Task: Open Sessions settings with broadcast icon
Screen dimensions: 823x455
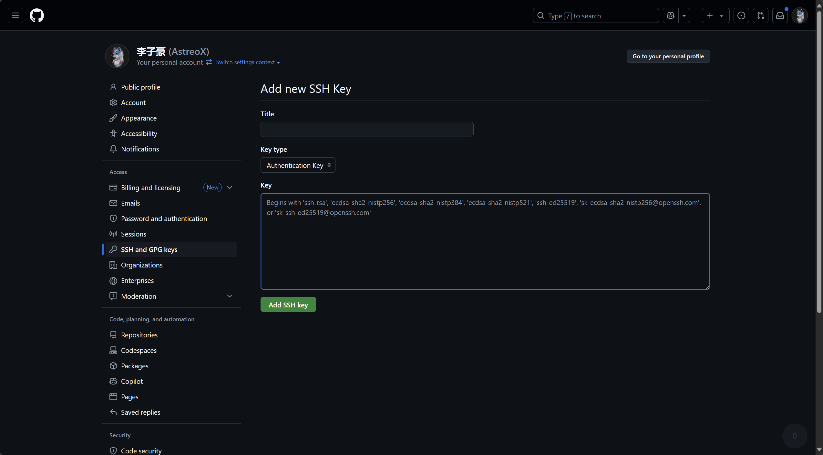Action: coord(171,234)
